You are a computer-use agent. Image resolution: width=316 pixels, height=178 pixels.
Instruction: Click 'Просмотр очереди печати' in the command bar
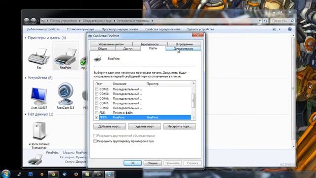click(x=119, y=29)
